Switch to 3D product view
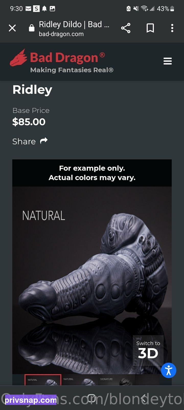The image size is (184, 410). coord(148,350)
